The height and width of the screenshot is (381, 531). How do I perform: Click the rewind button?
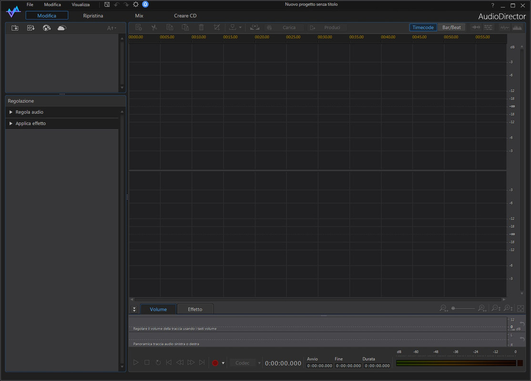[180, 362]
